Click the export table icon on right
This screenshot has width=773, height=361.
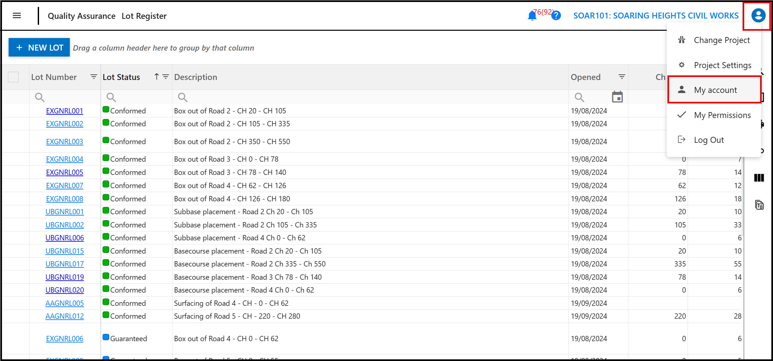tap(759, 205)
